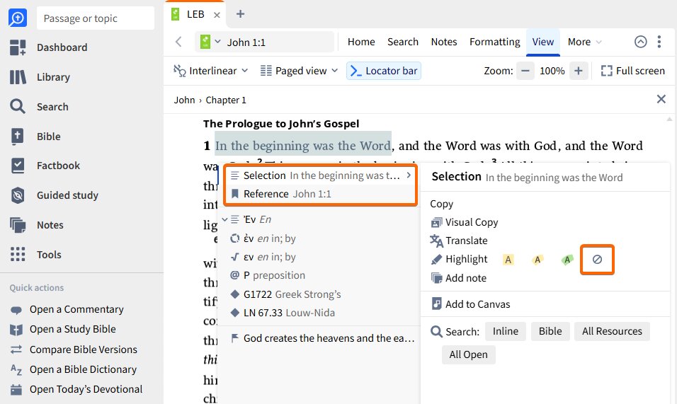Click the 100% zoom value
The width and height of the screenshot is (677, 404).
[x=552, y=71]
